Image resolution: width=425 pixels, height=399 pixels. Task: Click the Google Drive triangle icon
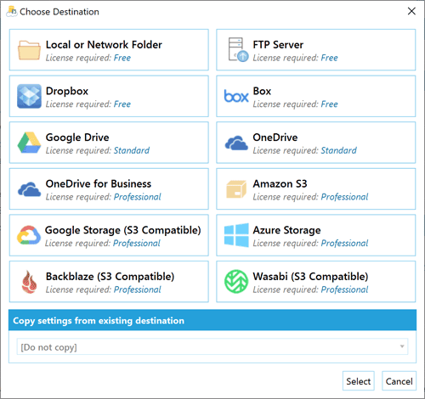point(29,143)
